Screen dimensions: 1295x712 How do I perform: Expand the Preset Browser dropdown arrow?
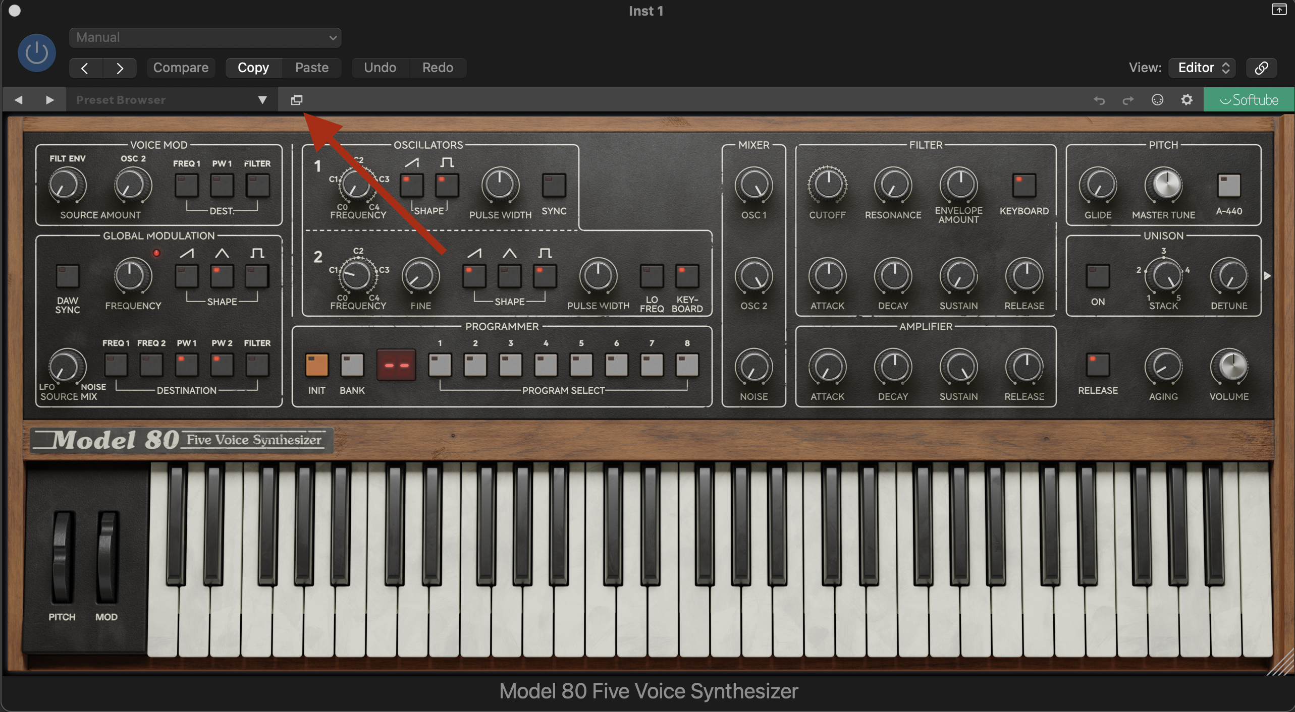[262, 100]
